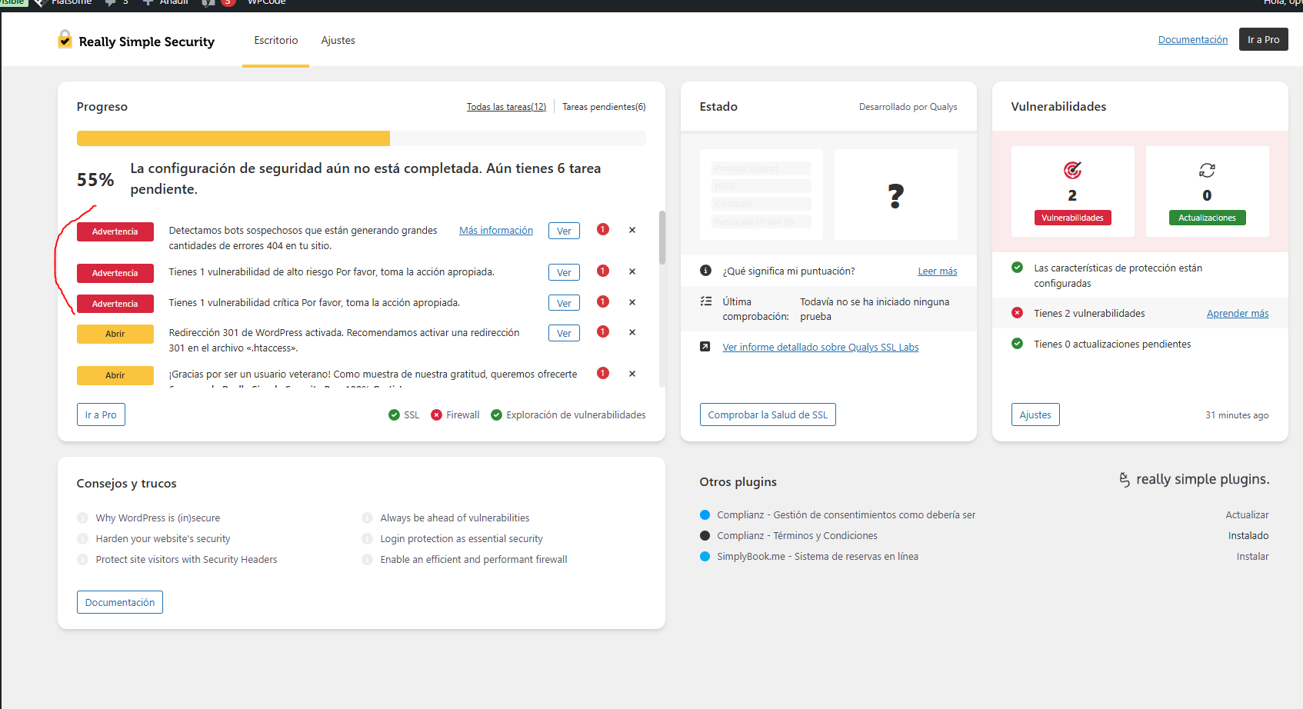Image resolution: width=1303 pixels, height=709 pixels.
Task: Click the green Actualizaciones badge
Action: click(x=1207, y=218)
